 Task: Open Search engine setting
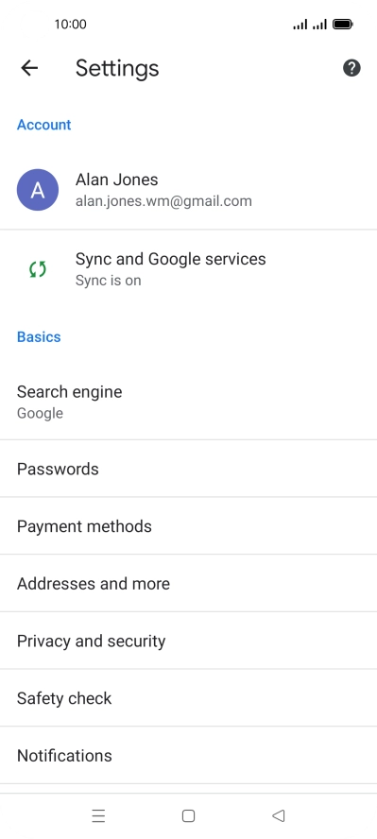pos(188,402)
